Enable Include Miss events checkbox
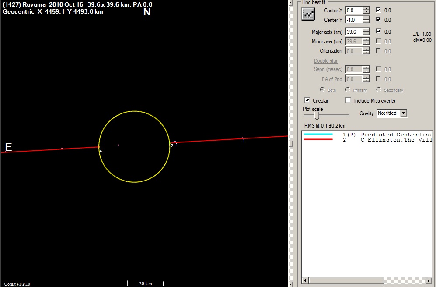Image resolution: width=436 pixels, height=287 pixels. (348, 100)
